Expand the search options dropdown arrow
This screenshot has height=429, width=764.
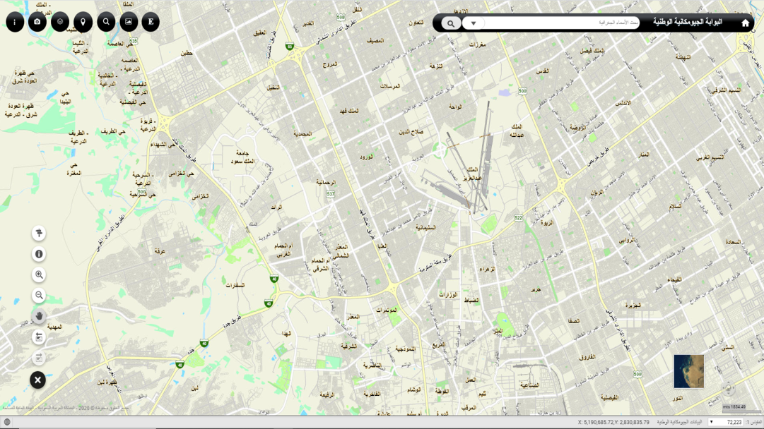pos(473,23)
